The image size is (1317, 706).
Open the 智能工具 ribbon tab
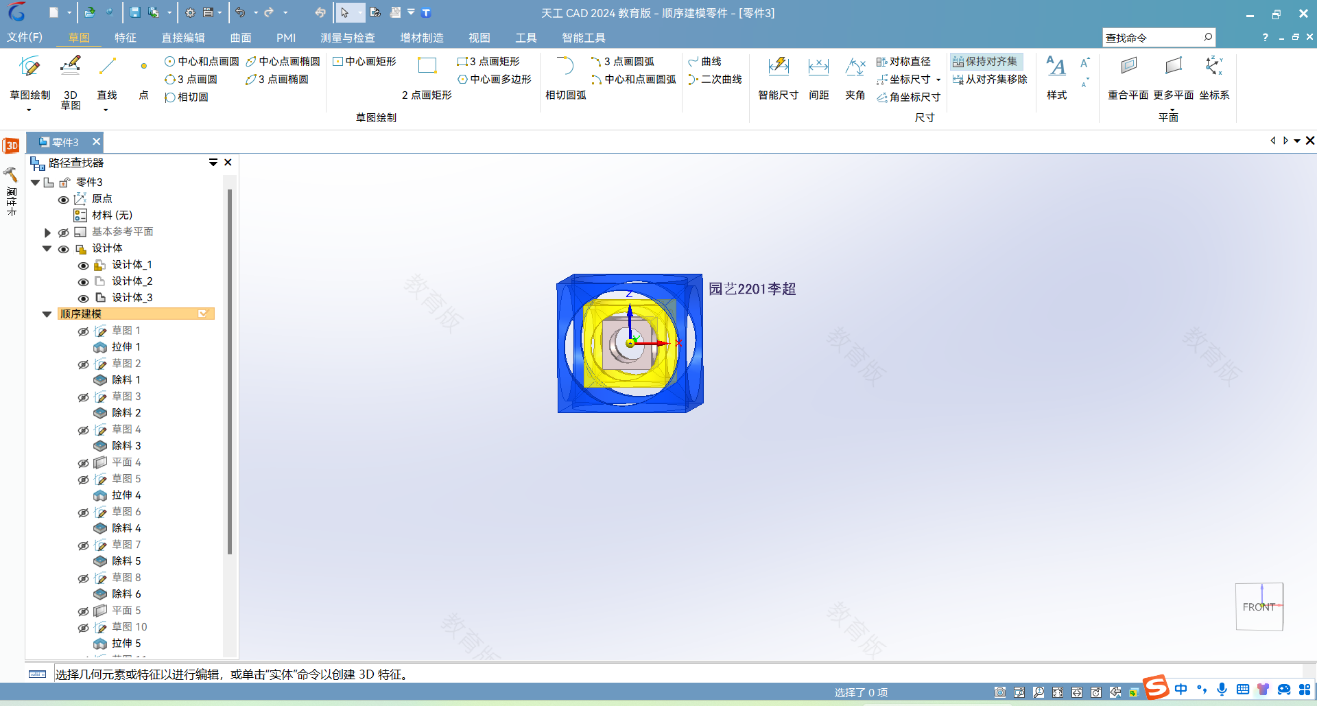[584, 37]
